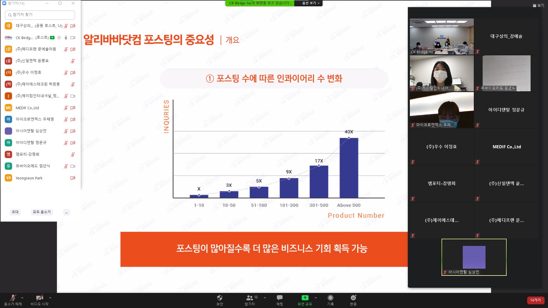Click muted mic icon for (주)제이에스테크윈 박원용
The image size is (548, 308).
[73, 84]
